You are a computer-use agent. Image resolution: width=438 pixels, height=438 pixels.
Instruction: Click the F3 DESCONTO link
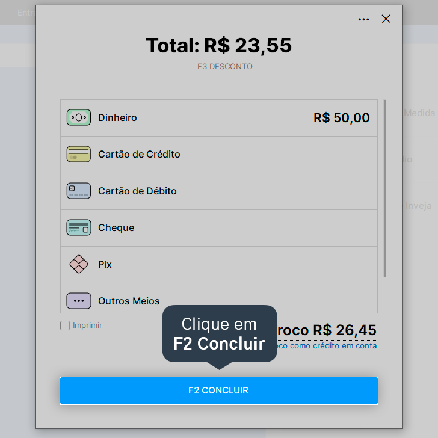tap(225, 66)
